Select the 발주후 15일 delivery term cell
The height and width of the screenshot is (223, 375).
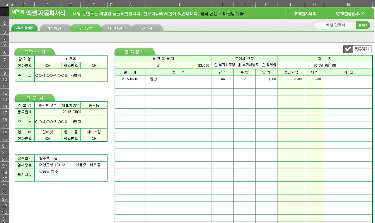71,158
